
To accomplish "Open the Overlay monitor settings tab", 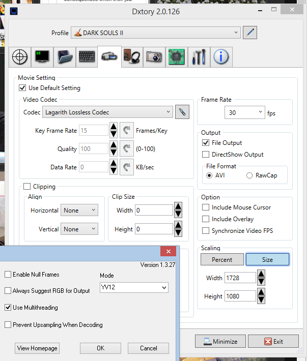I will 42,57.
